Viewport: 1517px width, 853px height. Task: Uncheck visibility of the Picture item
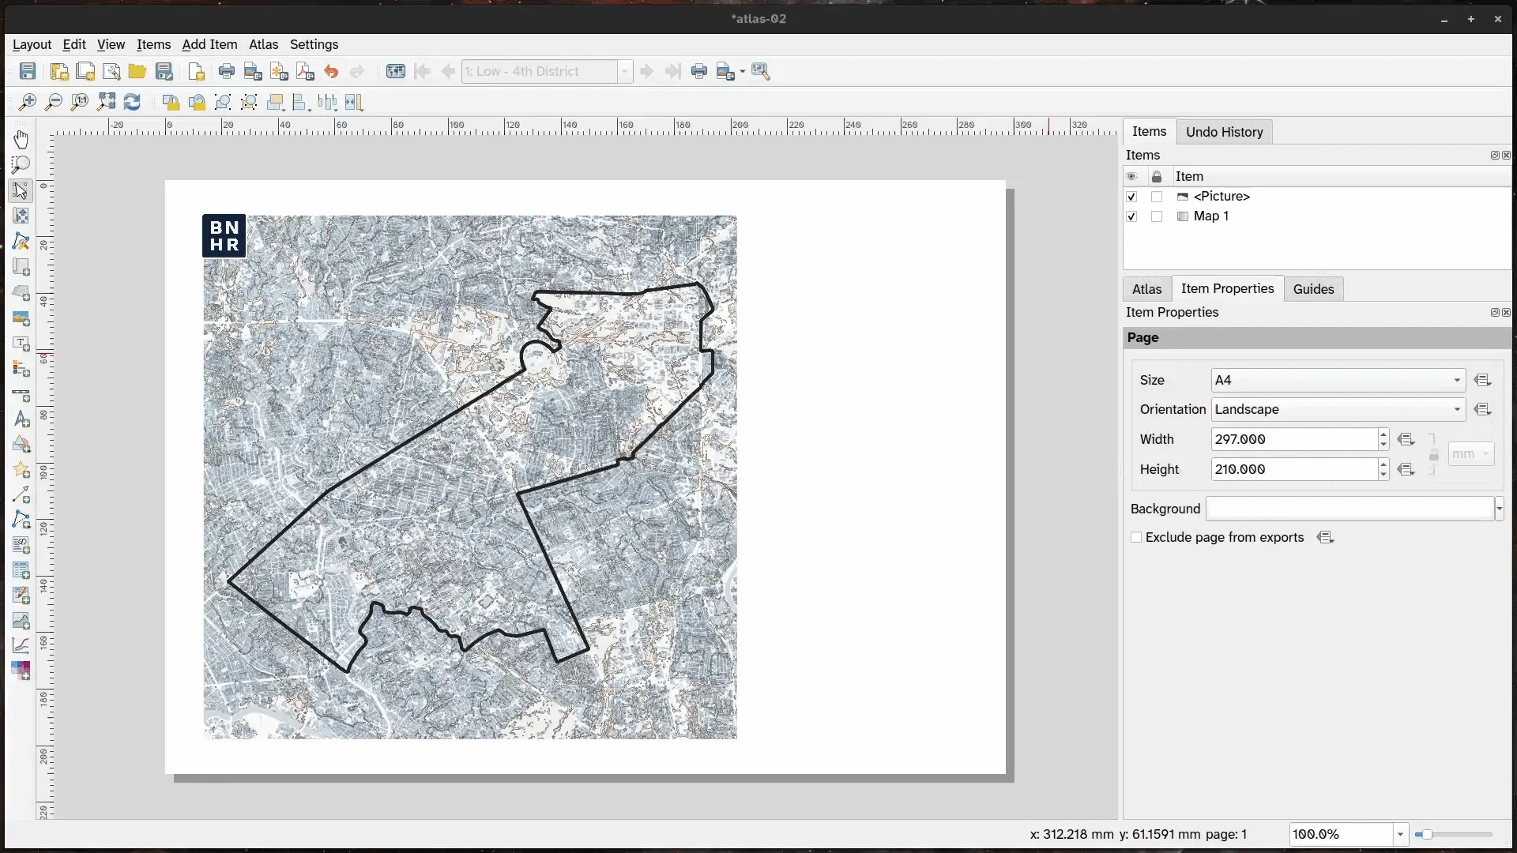pos(1133,197)
